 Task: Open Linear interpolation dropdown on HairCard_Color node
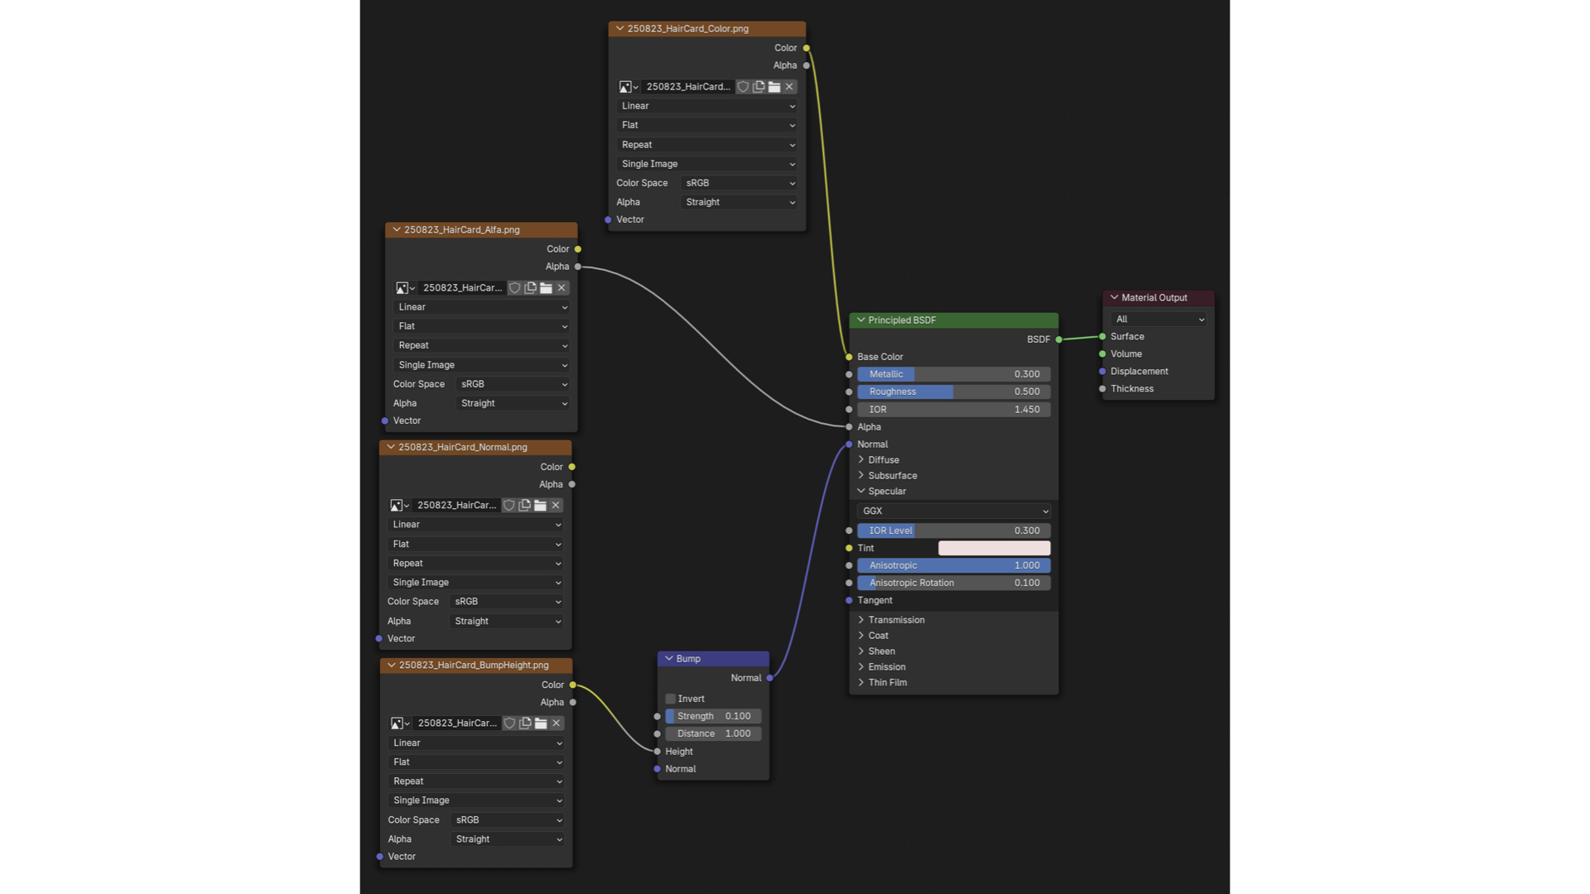706,106
